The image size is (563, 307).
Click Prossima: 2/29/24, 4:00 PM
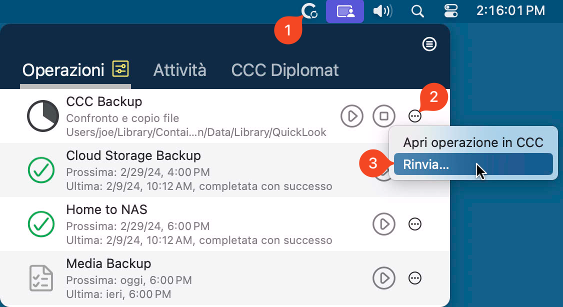coord(138,172)
